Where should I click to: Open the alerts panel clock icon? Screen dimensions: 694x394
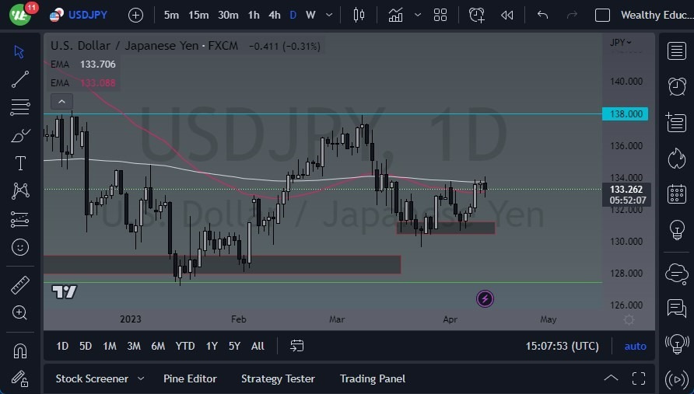click(x=677, y=87)
